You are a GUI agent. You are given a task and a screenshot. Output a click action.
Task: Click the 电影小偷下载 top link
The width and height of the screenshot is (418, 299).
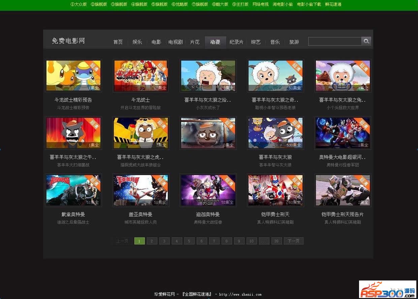point(309,4)
